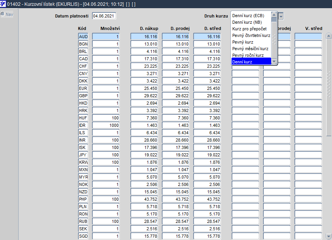Image resolution: width=332 pixels, height=240 pixels.
Task: Click the application logo icon in title bar
Action: click(3, 4)
